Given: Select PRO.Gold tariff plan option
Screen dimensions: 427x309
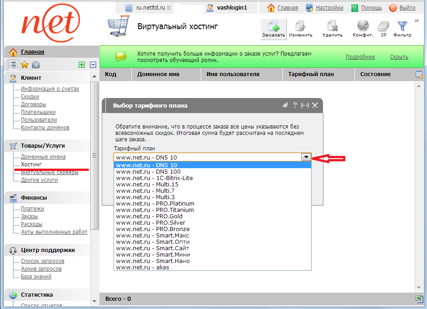Looking at the screenshot, I should click(x=149, y=216).
